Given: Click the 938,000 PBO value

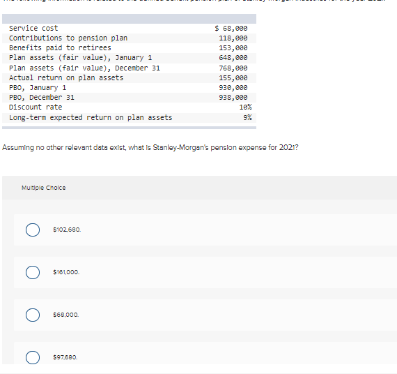Looking at the screenshot, I should (x=233, y=97).
